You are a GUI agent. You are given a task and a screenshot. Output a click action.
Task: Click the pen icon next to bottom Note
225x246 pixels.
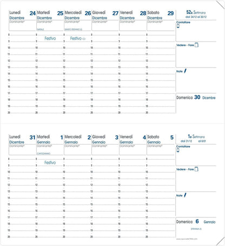[x=185, y=195]
